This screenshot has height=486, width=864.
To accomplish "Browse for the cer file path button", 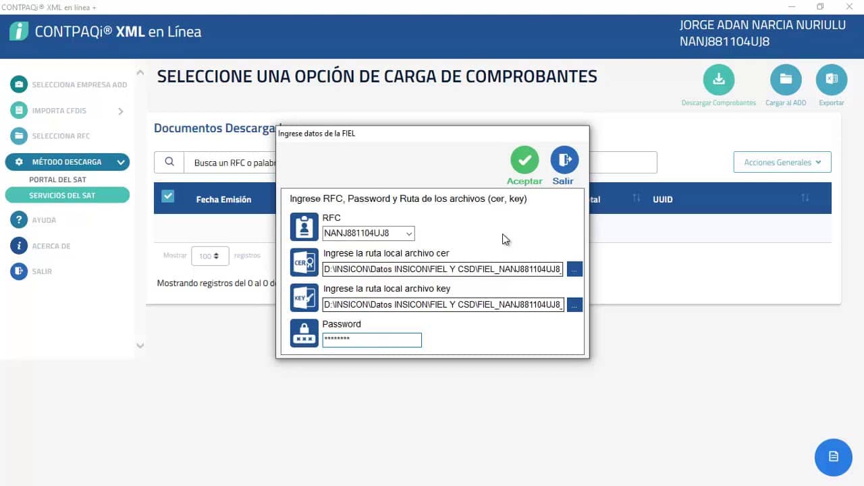I will 574,269.
